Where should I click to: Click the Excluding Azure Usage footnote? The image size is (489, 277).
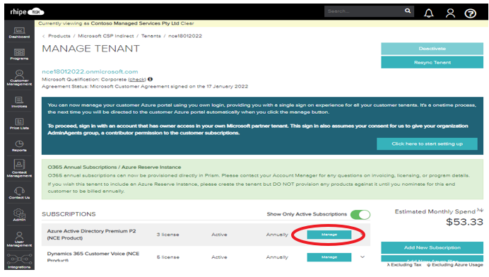pos(455,265)
